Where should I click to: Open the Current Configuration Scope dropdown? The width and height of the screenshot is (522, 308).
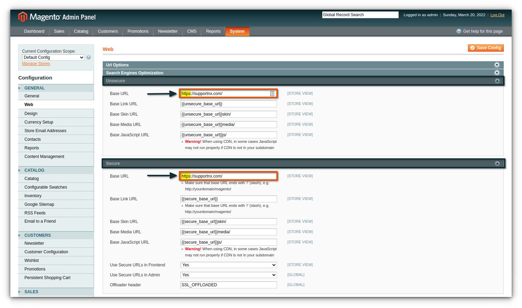point(53,57)
